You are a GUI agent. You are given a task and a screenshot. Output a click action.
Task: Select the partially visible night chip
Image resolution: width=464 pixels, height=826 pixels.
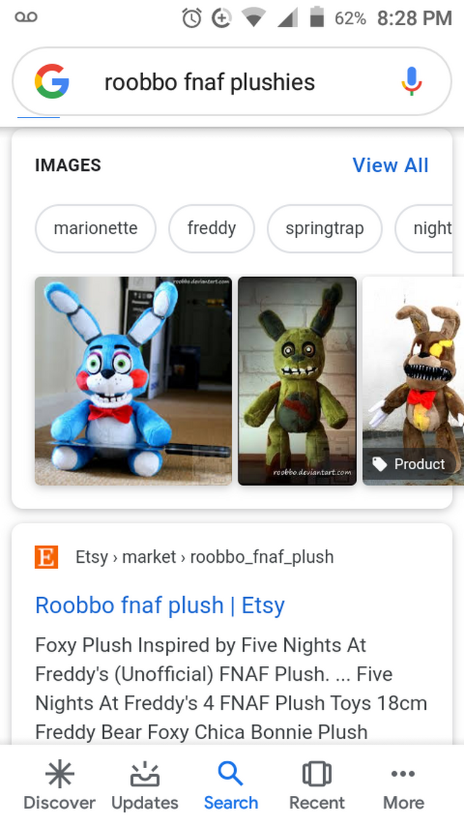point(429,228)
